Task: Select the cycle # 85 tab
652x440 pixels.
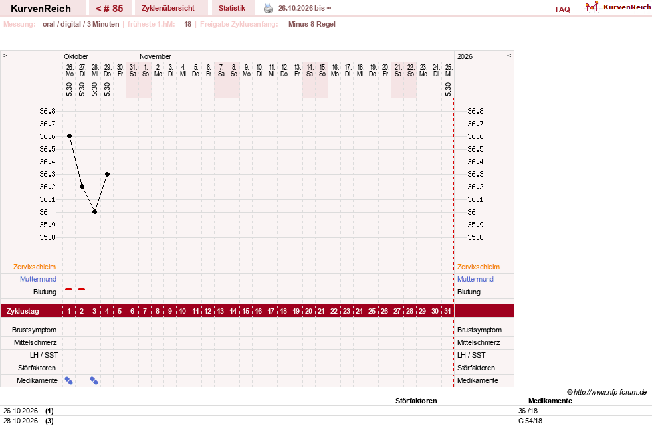Action: pyautogui.click(x=110, y=9)
